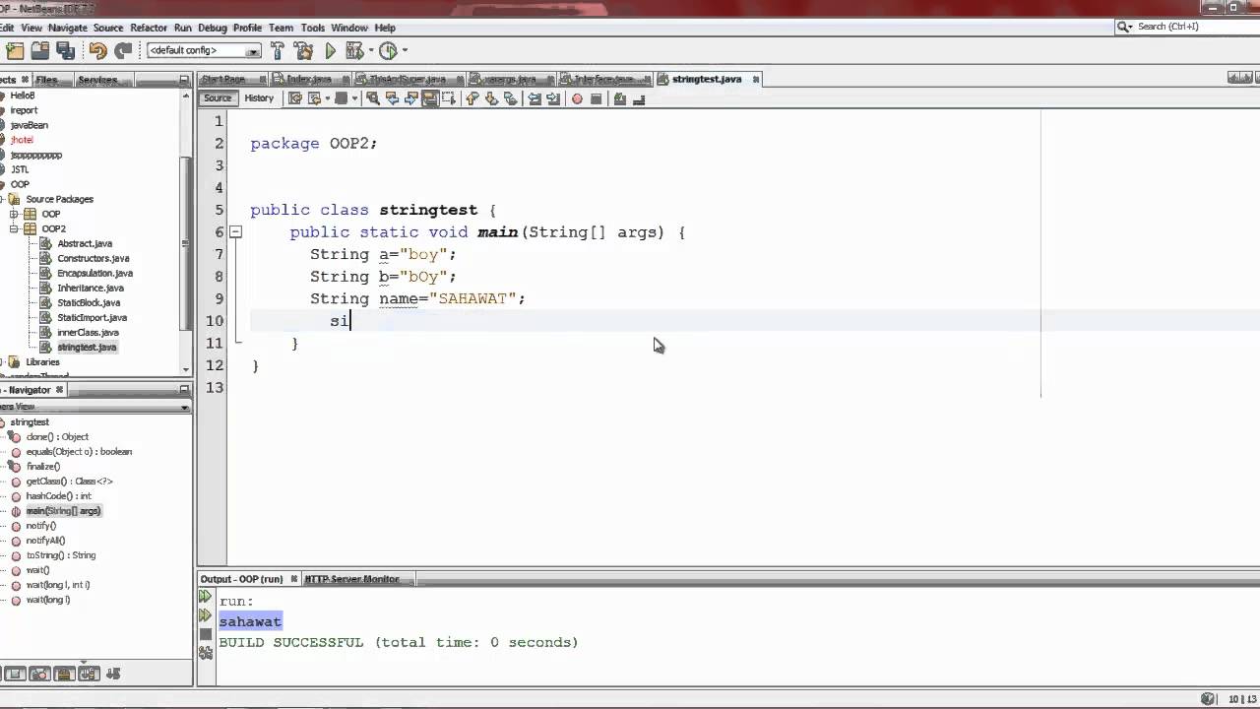Click the Undo arrow icon
The width and height of the screenshot is (1260, 709).
(x=97, y=50)
